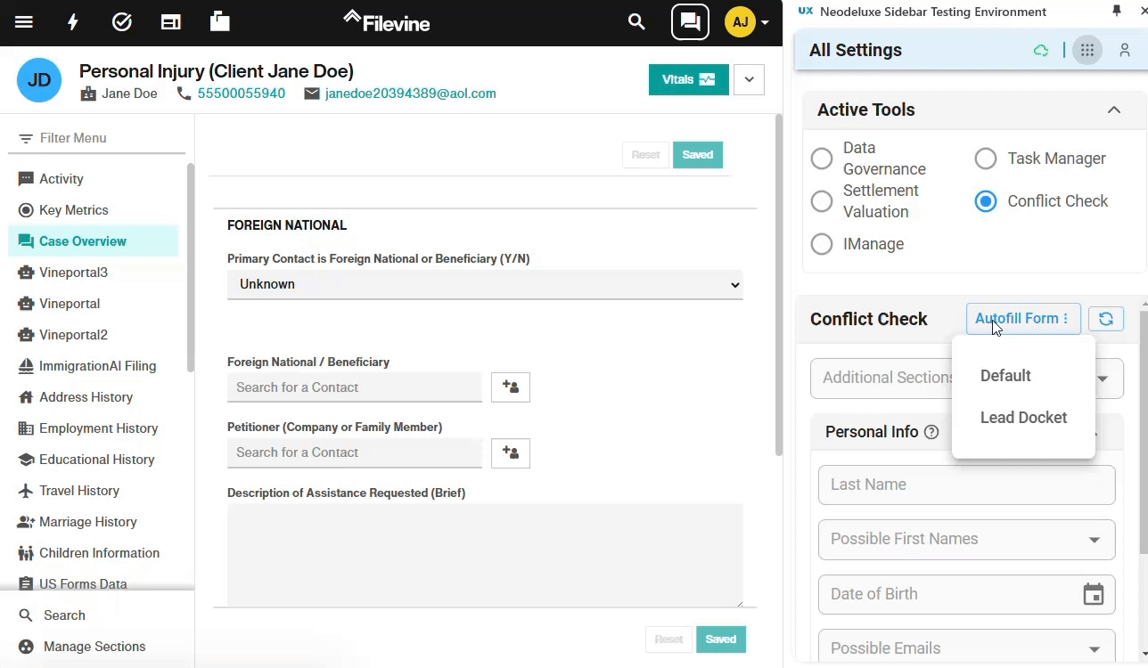
Task: Open the search magnifier in top bar
Action: (x=636, y=22)
